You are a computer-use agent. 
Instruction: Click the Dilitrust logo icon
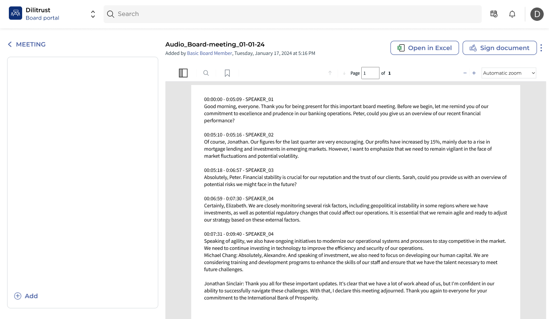(15, 13)
